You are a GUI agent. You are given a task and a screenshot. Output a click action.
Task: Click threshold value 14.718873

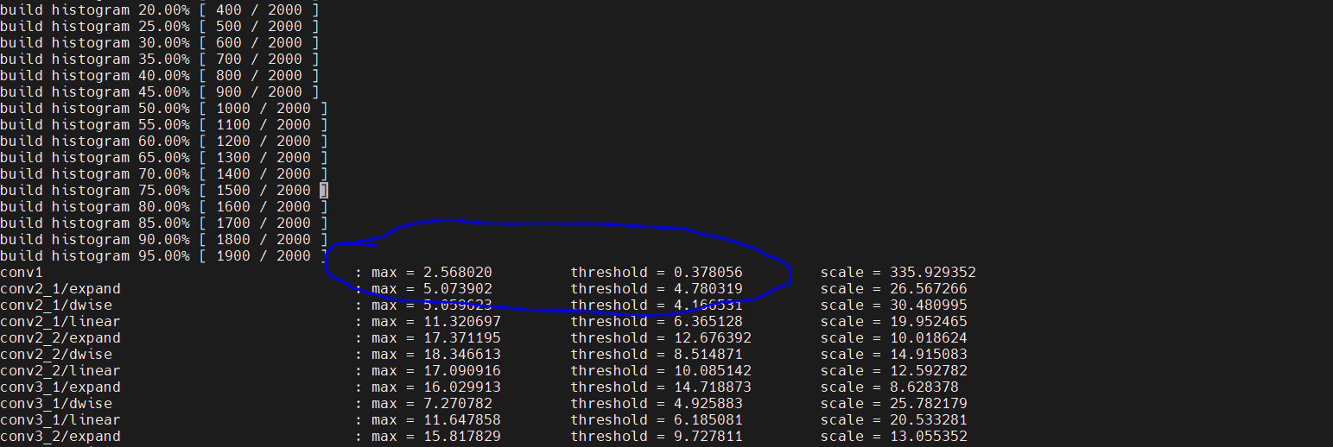713,387
